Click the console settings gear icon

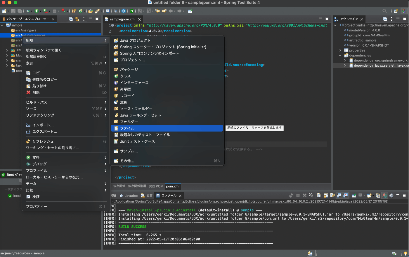click(391, 196)
